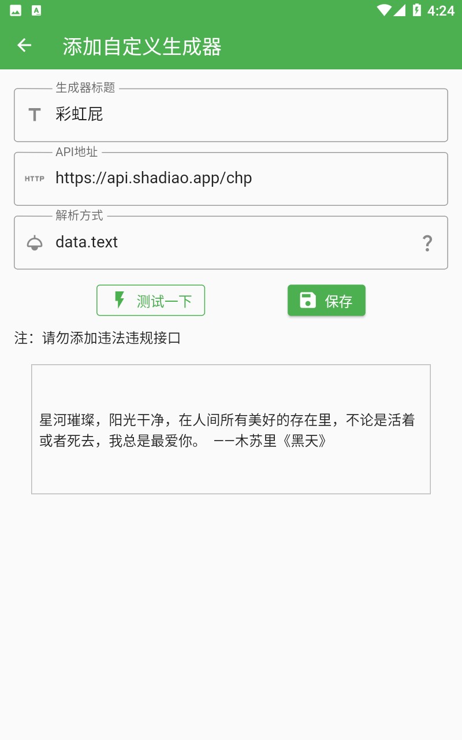Image resolution: width=462 pixels, height=740 pixels.
Task: Click the notification icon at top left
Action: point(16,9)
